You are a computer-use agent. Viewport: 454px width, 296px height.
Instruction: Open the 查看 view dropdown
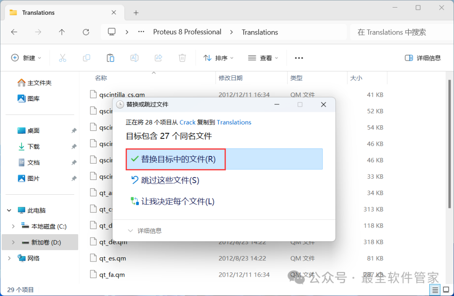point(263,58)
